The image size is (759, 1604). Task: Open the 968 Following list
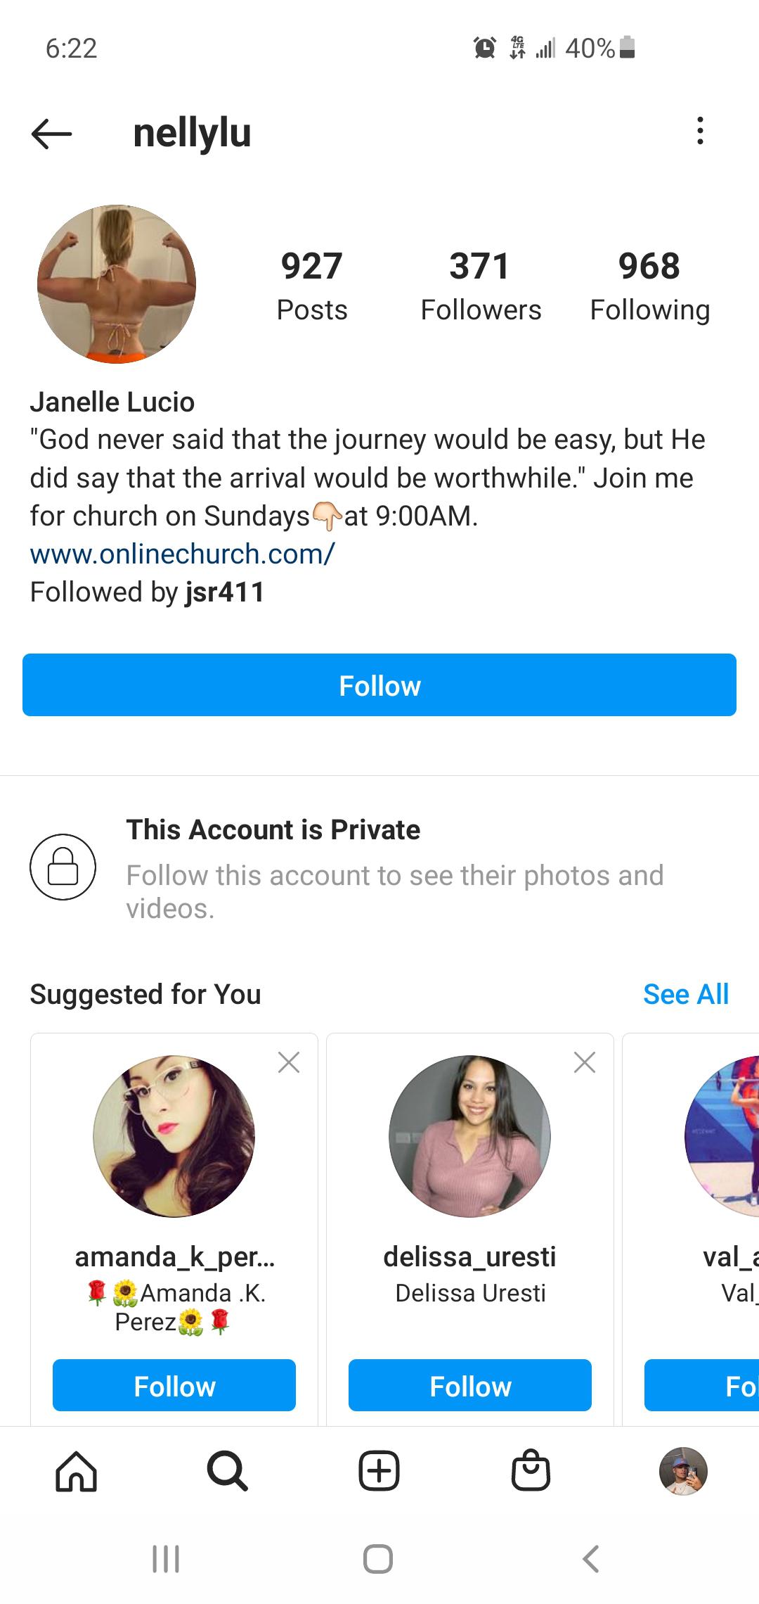tap(649, 285)
